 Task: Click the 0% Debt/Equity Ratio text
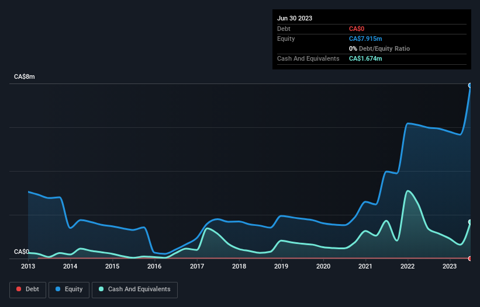[x=379, y=48]
